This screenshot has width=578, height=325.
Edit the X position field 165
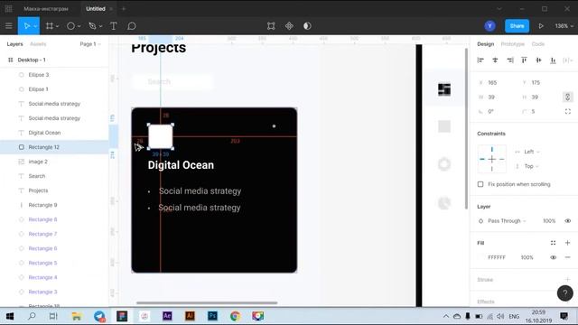pyautogui.click(x=492, y=82)
